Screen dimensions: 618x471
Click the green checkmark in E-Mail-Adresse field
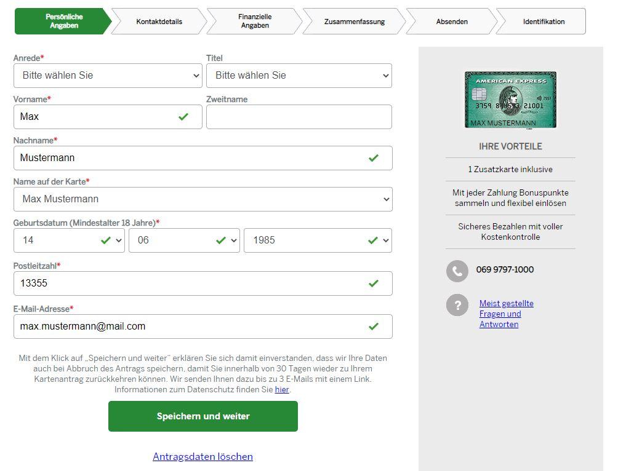click(x=373, y=326)
